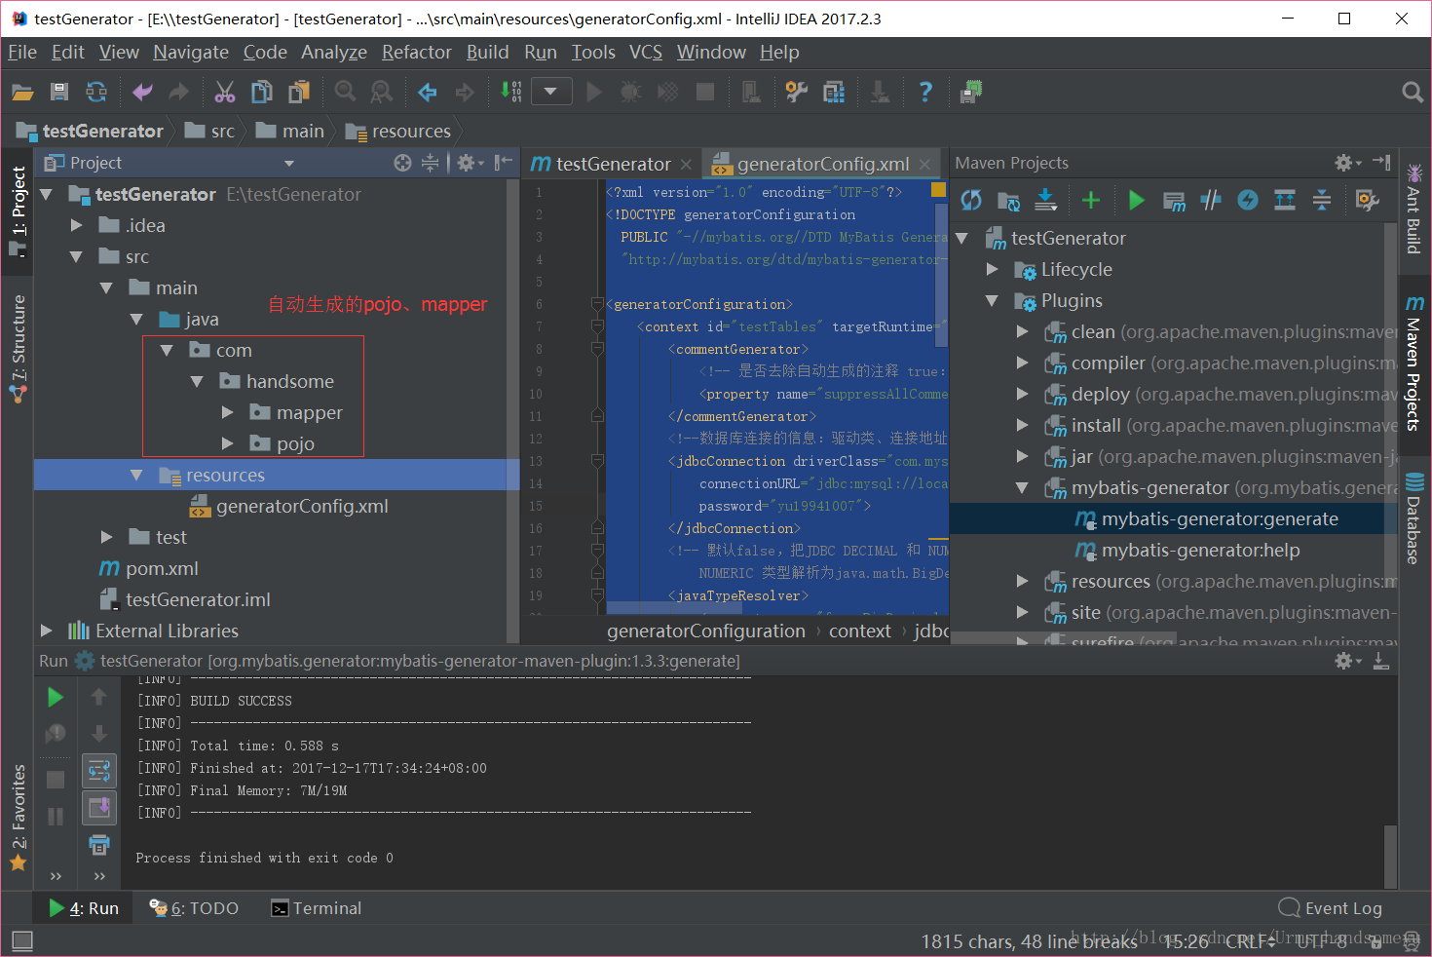Screen dimensions: 1432x957
Task: Select mybatis-generator:help goal
Action: (x=1200, y=550)
